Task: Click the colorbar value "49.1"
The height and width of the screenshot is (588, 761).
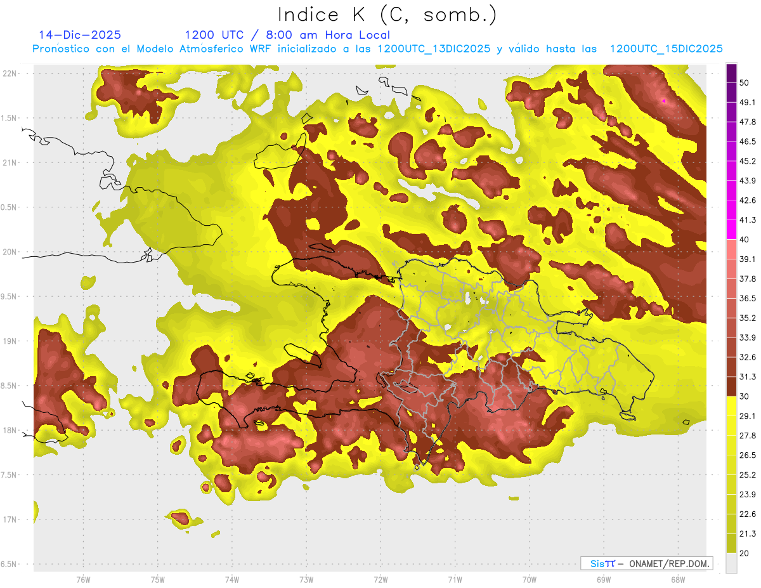Action: coord(748,102)
